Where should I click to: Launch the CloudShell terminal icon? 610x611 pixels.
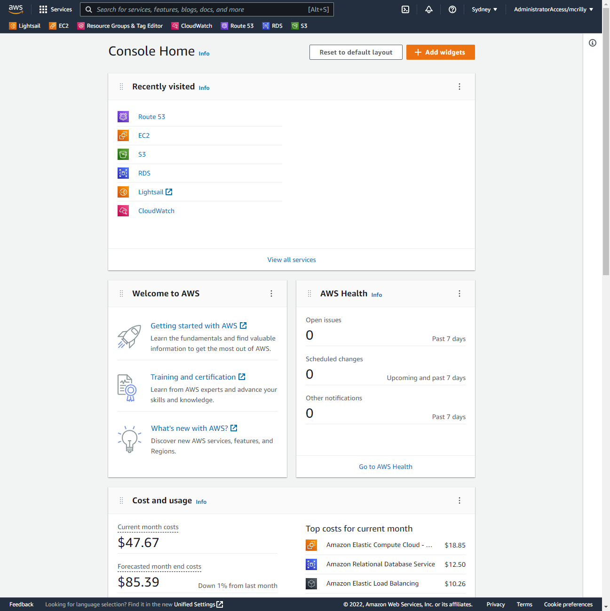point(405,9)
